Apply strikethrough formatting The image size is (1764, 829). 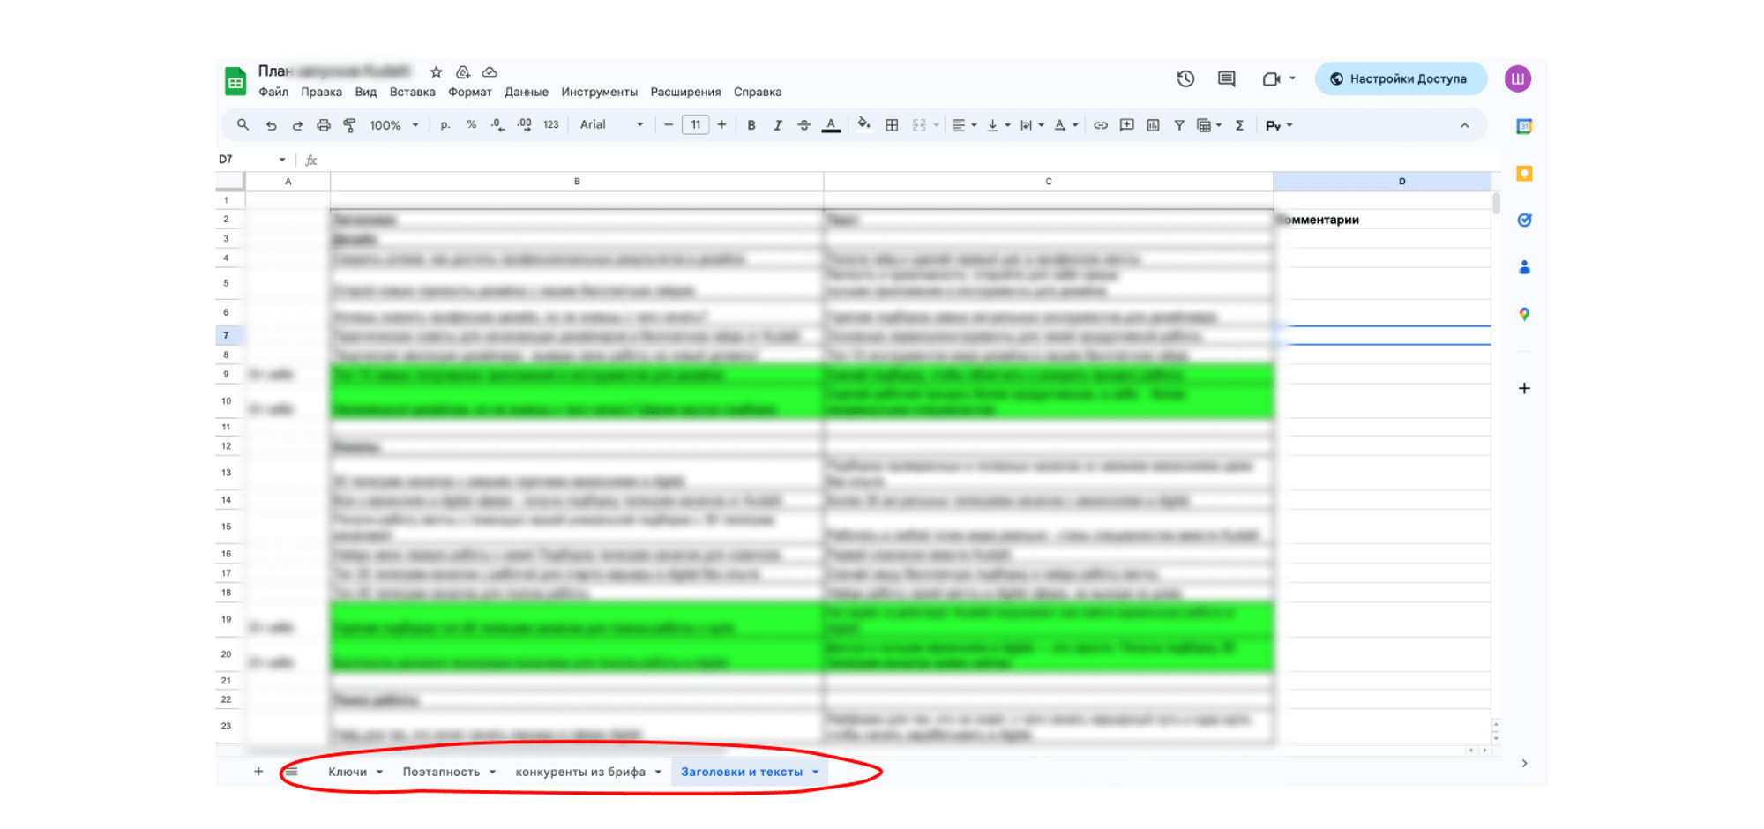coord(804,125)
